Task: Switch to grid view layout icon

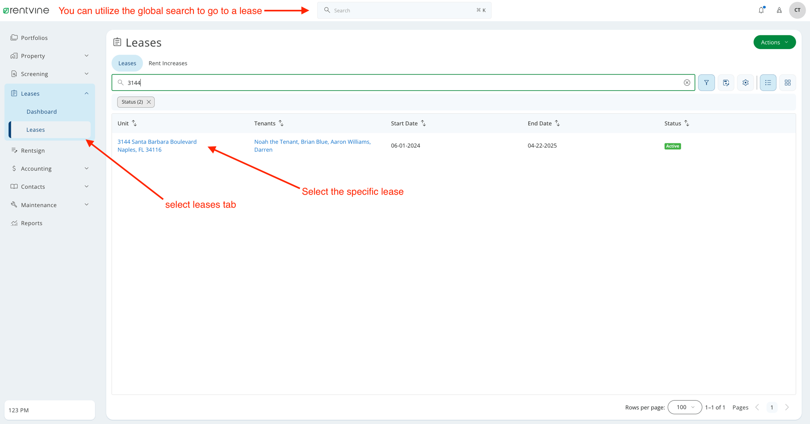Action: tap(788, 82)
